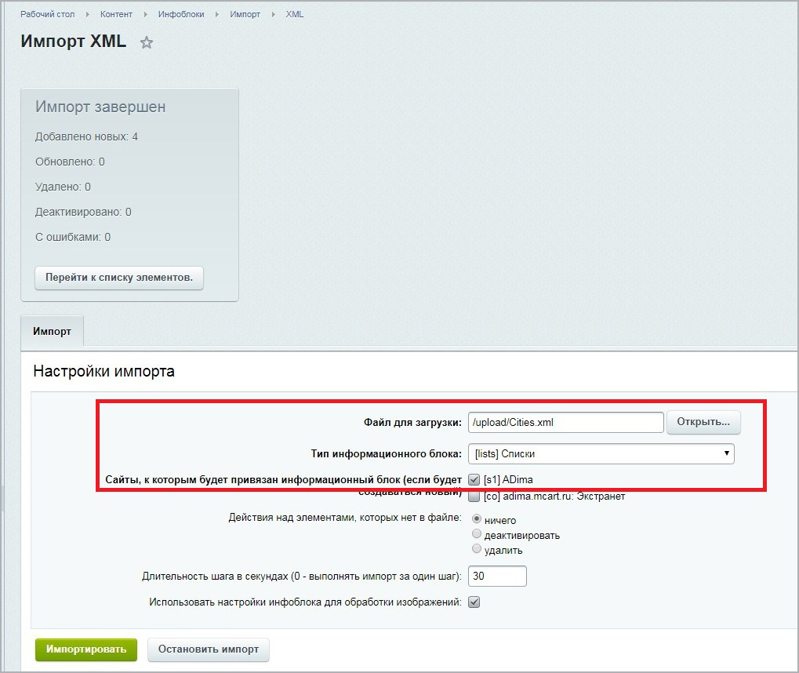Image resolution: width=799 pixels, height=673 pixels.
Task: Check the adima.mcart.ru Экстранет checkbox
Action: pyautogui.click(x=474, y=497)
